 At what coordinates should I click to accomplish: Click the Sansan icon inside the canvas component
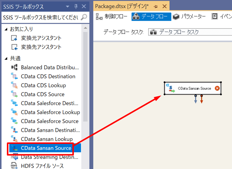click(x=170, y=88)
